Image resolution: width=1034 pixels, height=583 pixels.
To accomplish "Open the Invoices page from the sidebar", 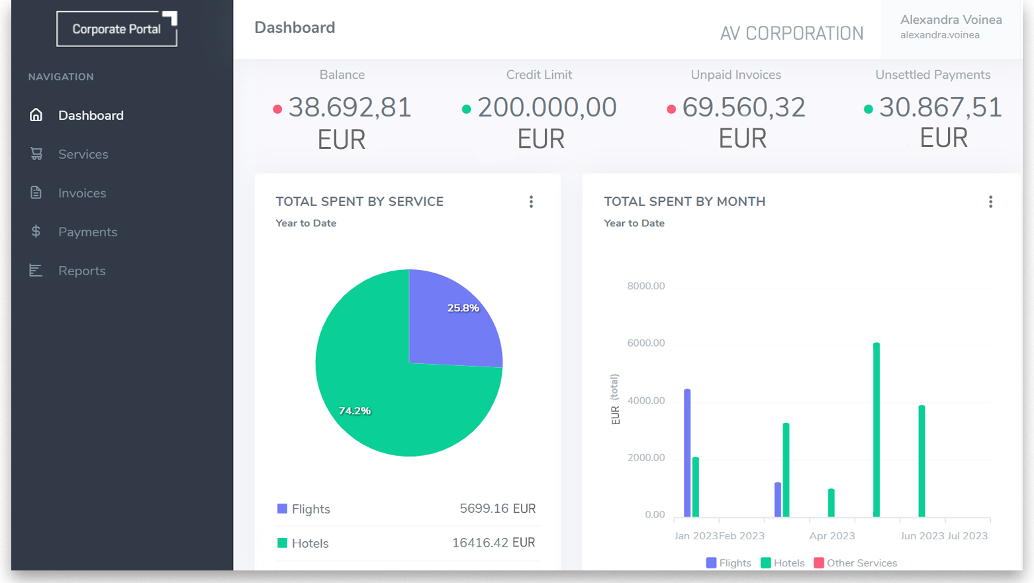I will [81, 193].
